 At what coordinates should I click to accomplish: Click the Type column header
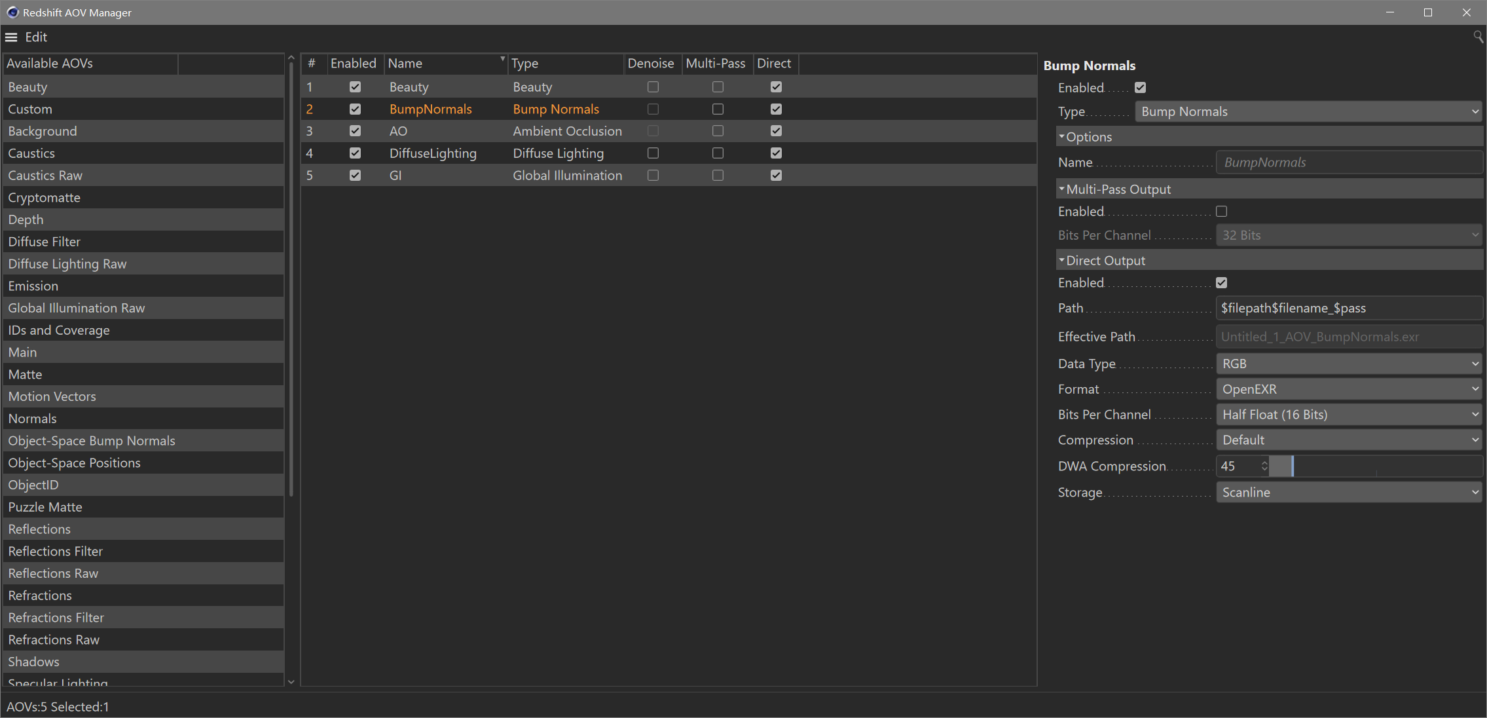[566, 64]
